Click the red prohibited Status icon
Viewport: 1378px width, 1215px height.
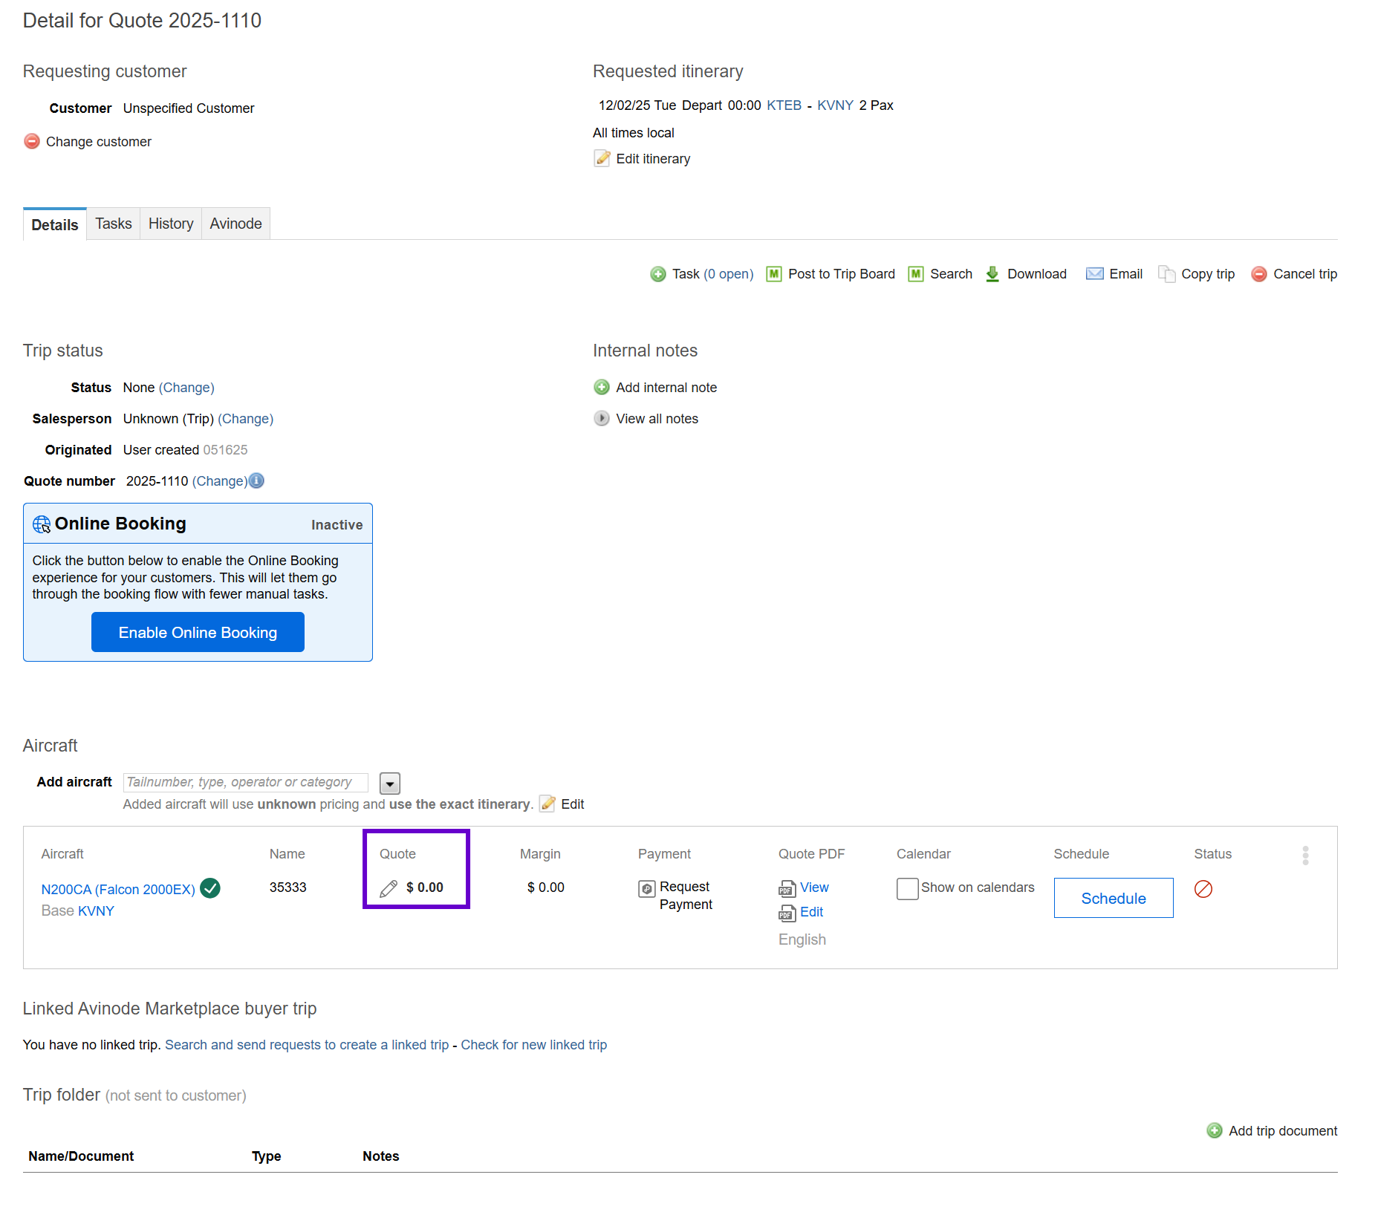pyautogui.click(x=1203, y=888)
